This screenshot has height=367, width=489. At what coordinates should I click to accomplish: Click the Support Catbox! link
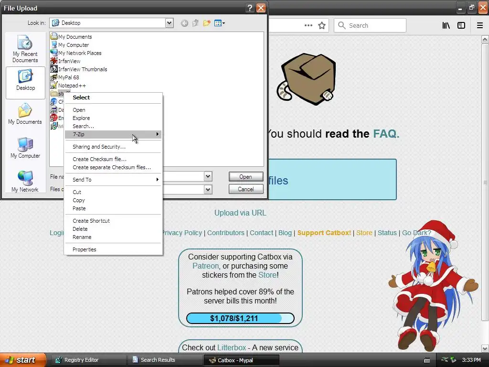(324, 233)
